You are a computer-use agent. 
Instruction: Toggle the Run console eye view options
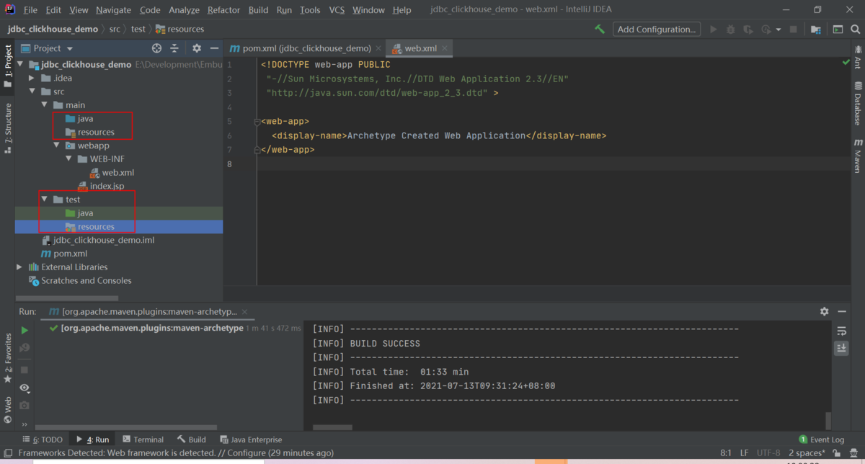coord(25,388)
